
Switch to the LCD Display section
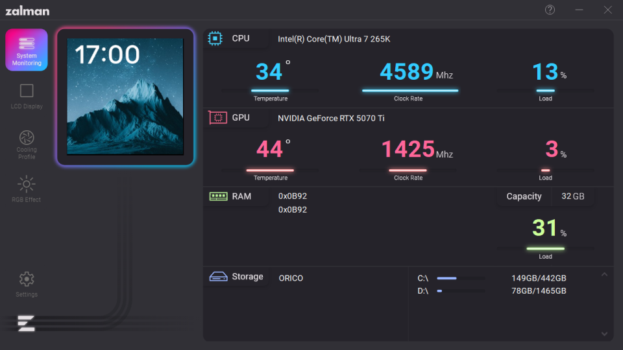(x=27, y=97)
